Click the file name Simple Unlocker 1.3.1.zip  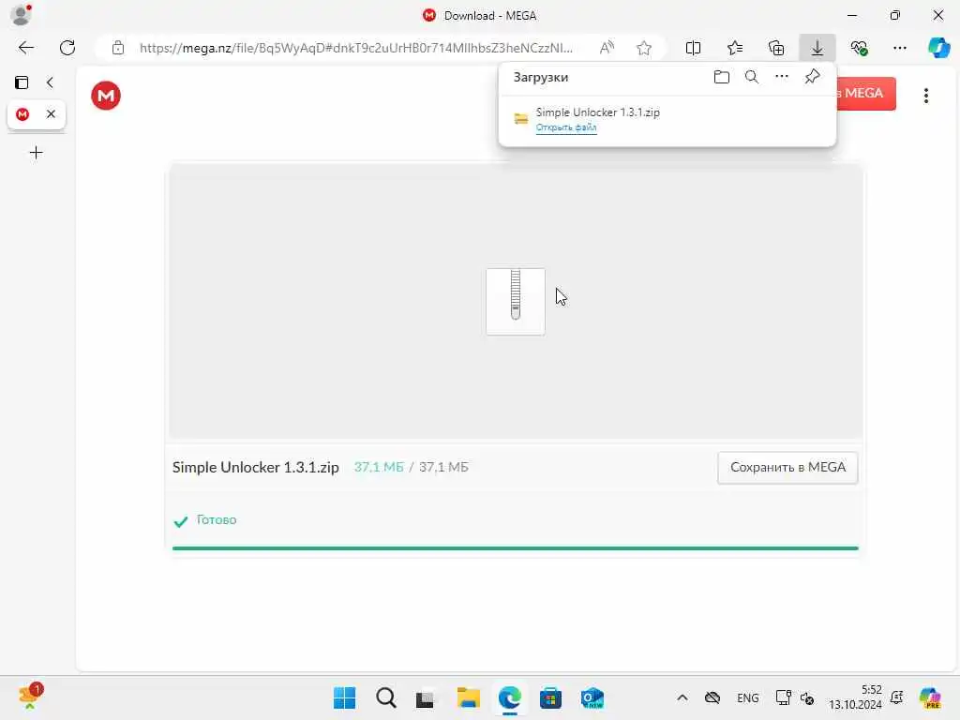pos(255,467)
